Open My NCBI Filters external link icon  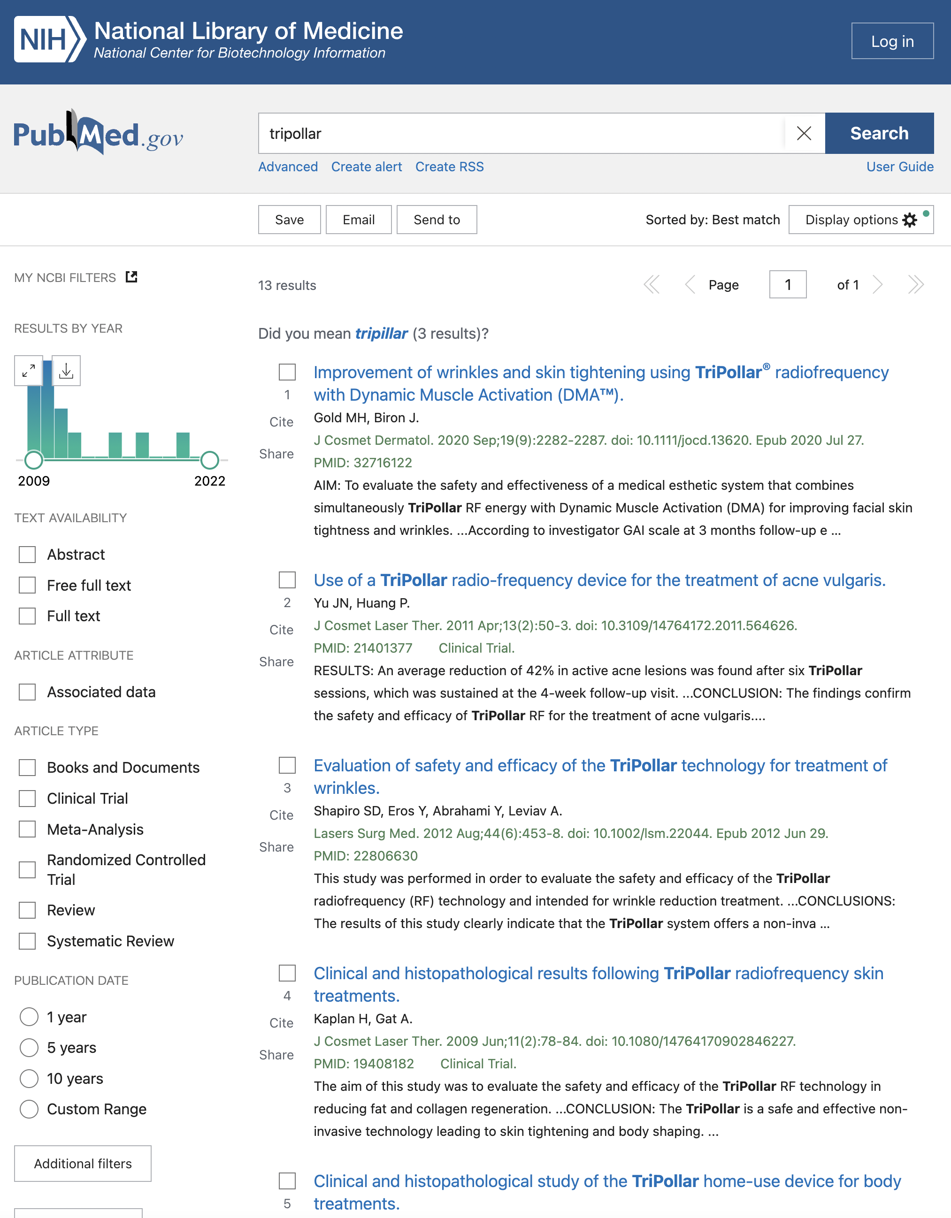(132, 277)
